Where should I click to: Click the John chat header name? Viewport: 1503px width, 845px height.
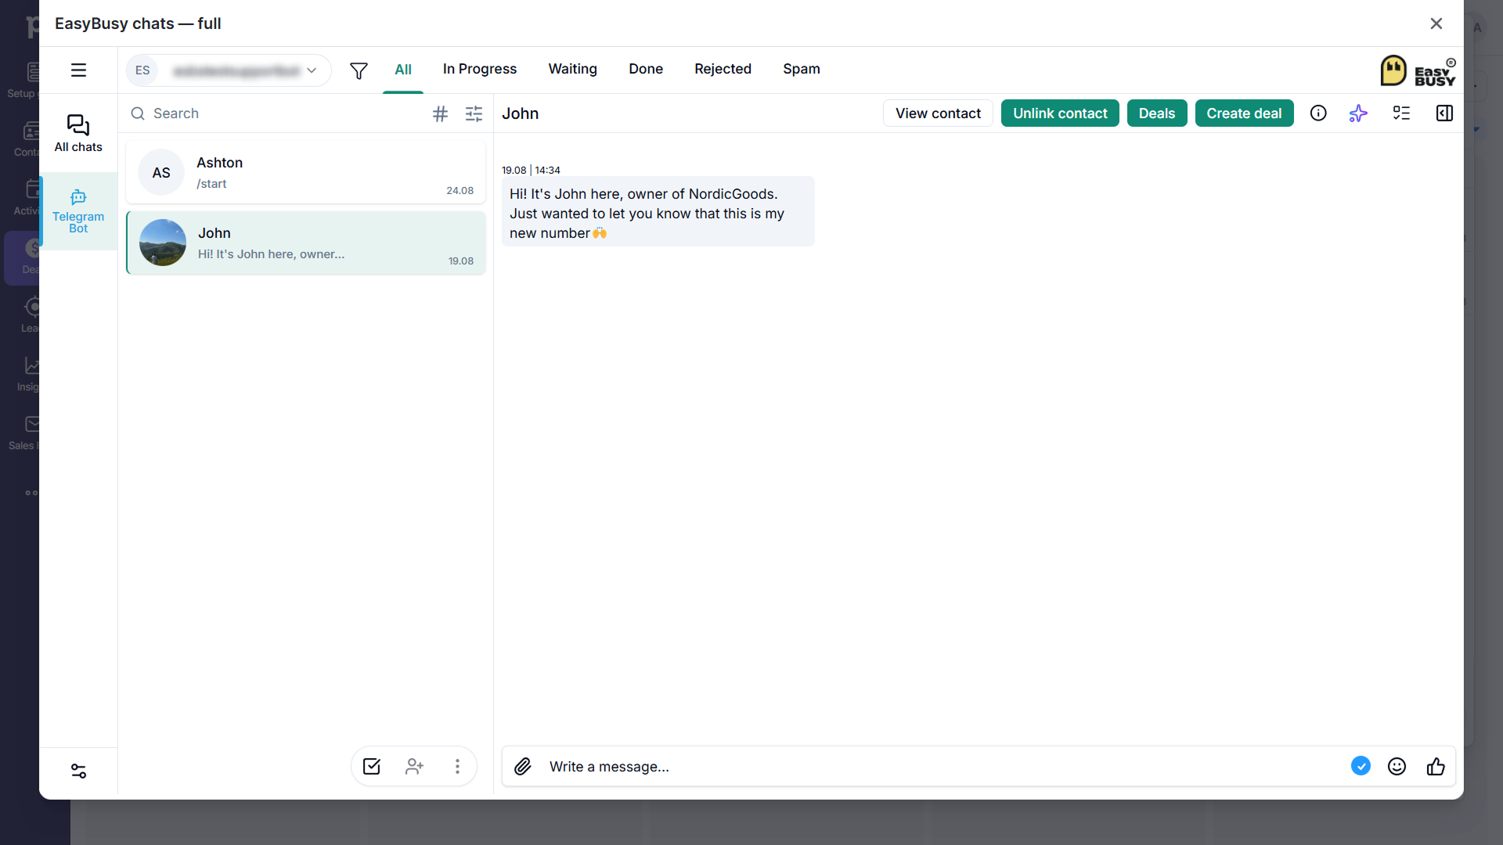click(x=520, y=114)
